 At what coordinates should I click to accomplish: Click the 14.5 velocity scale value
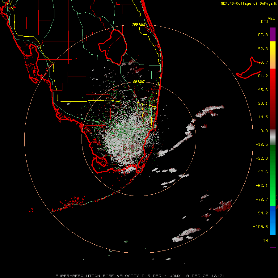point(263,117)
